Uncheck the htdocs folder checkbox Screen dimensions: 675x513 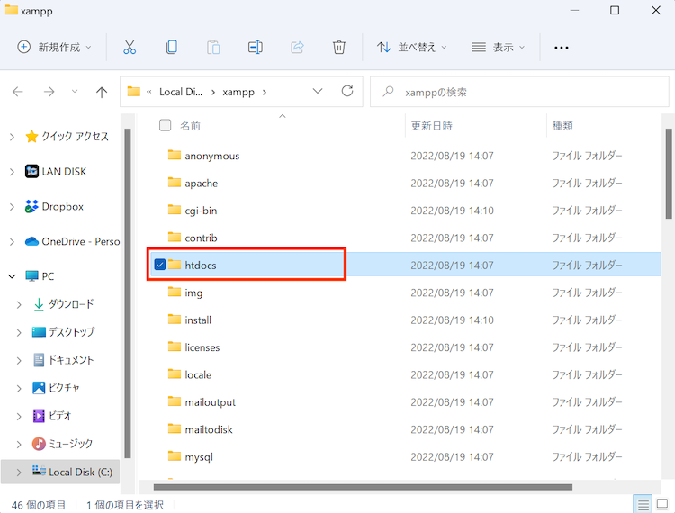(x=160, y=265)
